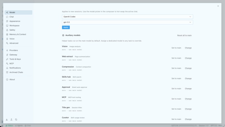Click the Workspace monitor icon

point(7,26)
